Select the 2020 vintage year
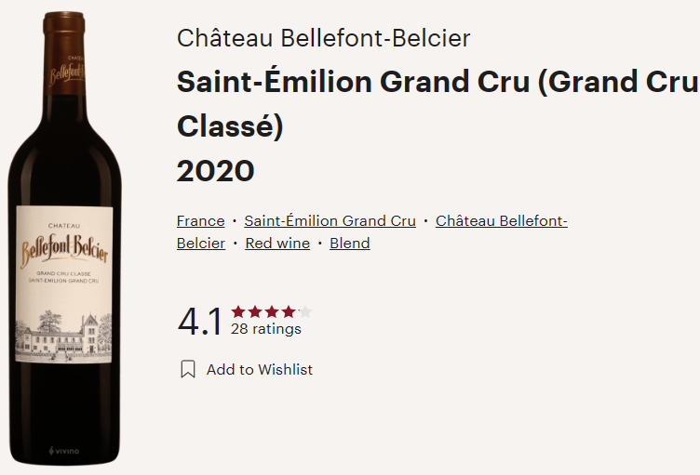Viewport: 700px width, 475px height. (215, 171)
